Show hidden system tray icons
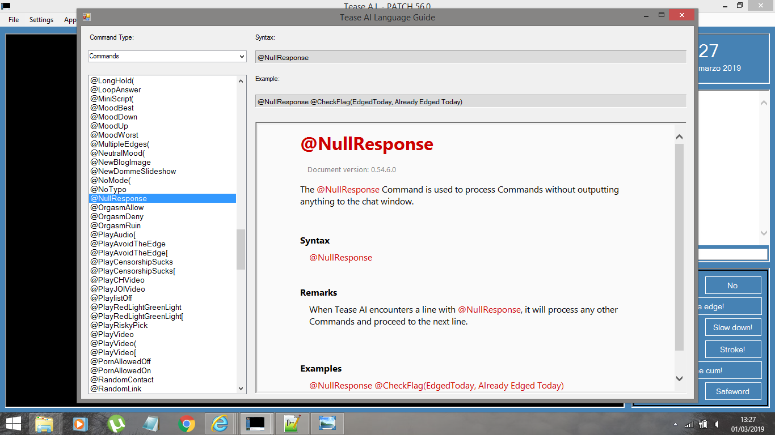 675,424
